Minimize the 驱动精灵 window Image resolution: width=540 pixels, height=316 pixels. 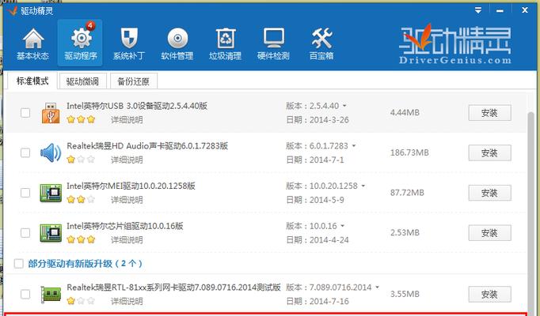pos(500,10)
